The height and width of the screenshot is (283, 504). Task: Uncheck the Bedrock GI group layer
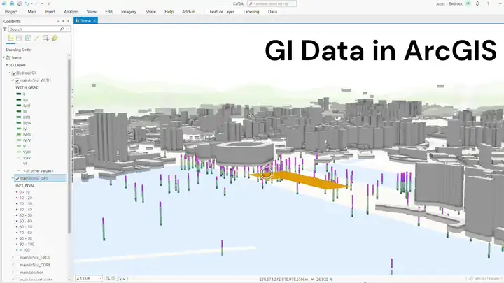coord(14,73)
